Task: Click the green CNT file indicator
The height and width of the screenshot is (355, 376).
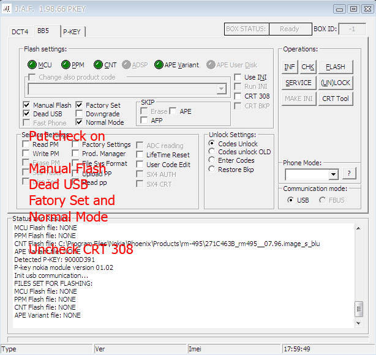Action: 99,65
